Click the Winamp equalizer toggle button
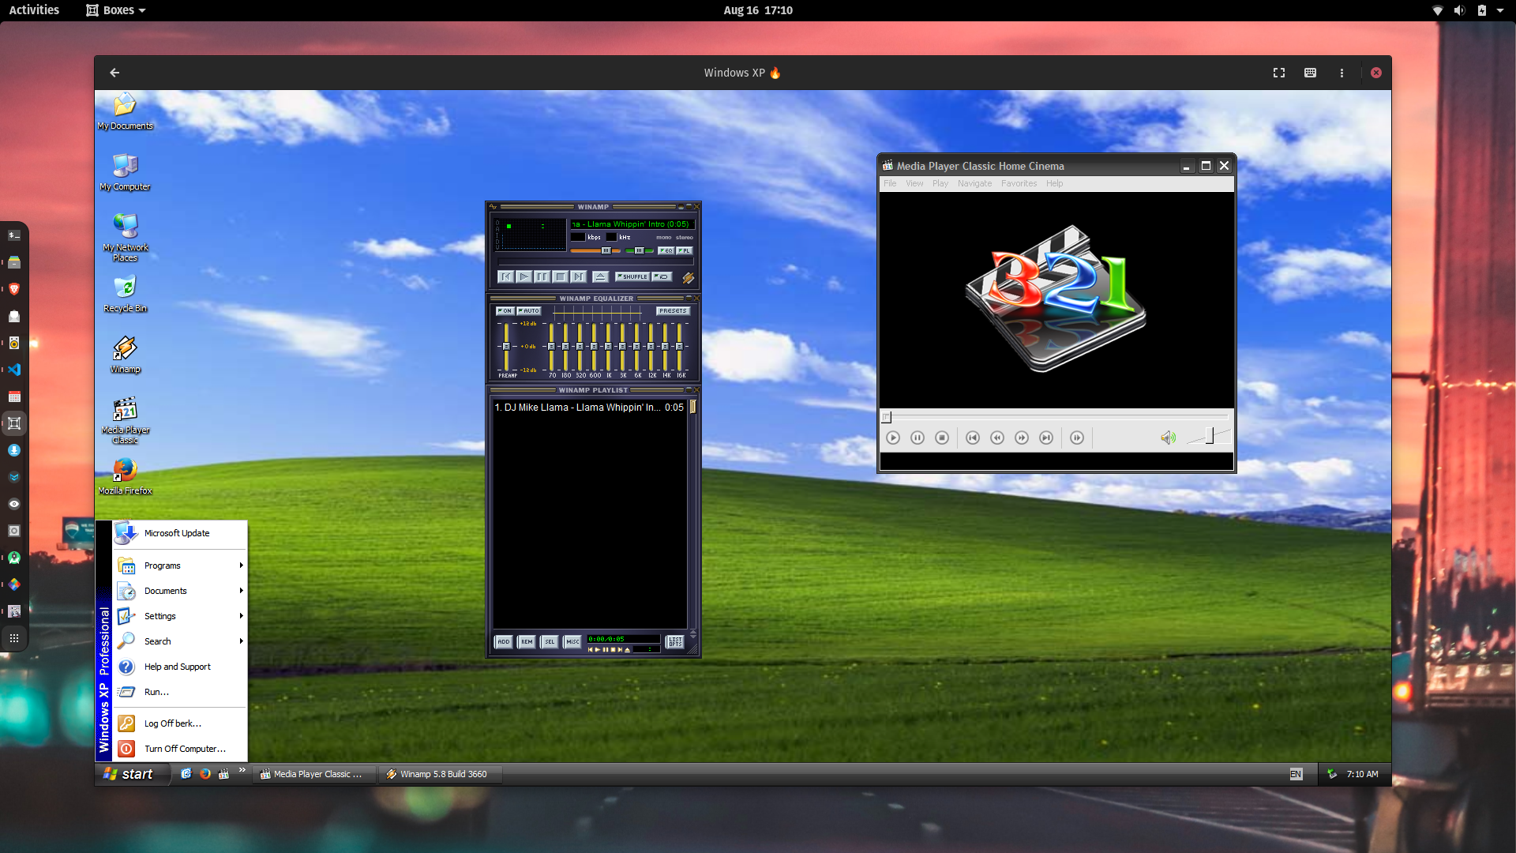The height and width of the screenshot is (853, 1516). point(503,311)
